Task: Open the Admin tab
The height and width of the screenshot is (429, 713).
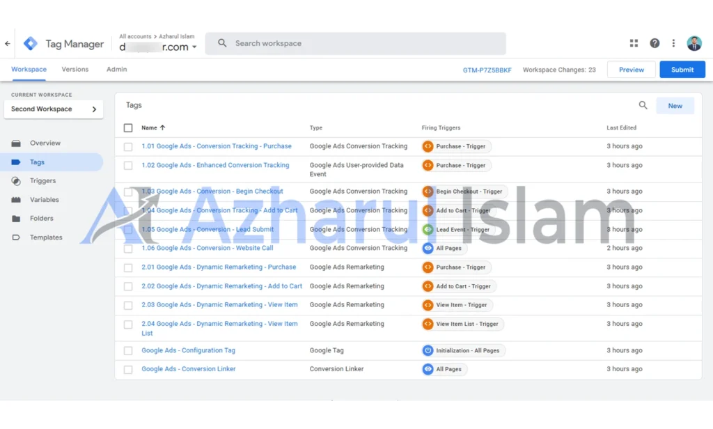Action: 116,70
